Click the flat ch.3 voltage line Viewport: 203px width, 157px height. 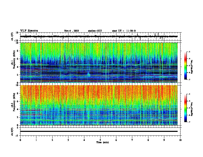[x=99, y=131]
